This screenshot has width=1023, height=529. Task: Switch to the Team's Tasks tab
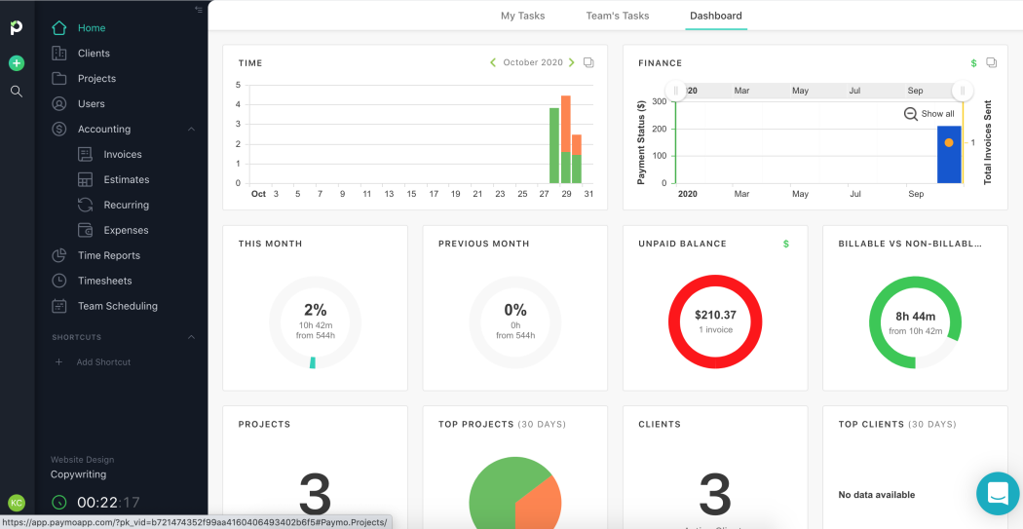[617, 16]
